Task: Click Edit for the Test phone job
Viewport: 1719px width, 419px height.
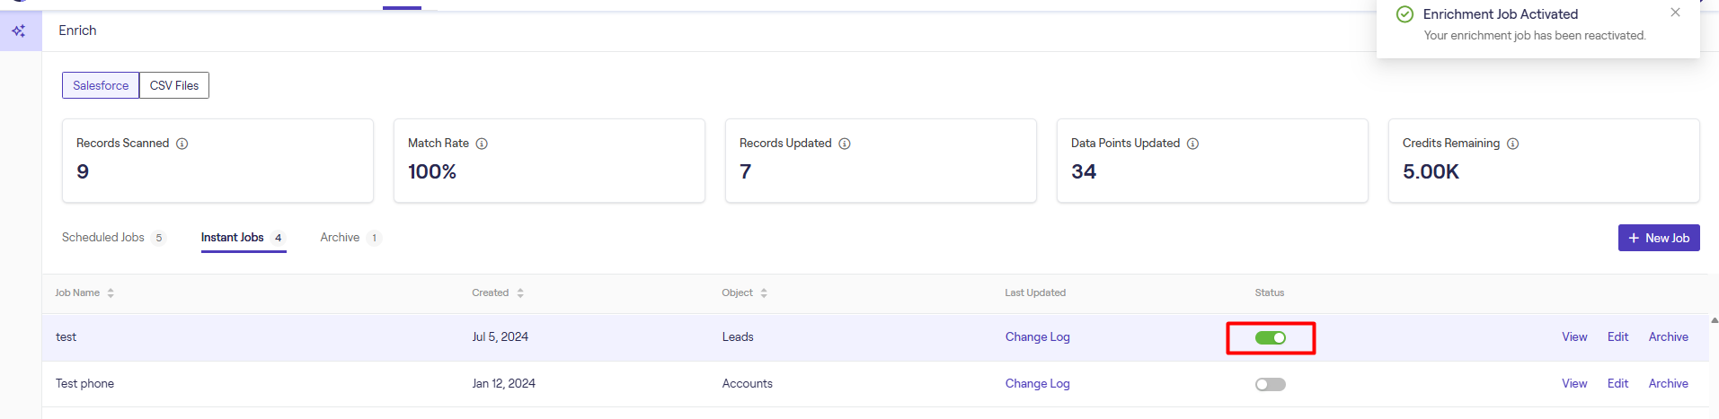Action: 1617,384
